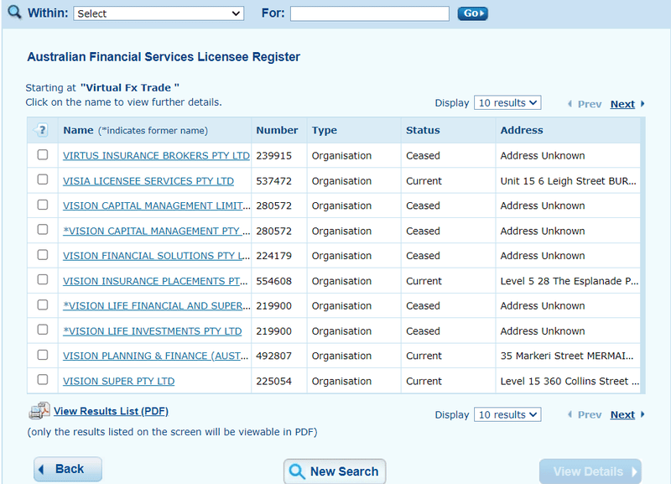Image resolution: width=671 pixels, height=484 pixels.
Task: Click the Back button
Action: [x=68, y=469]
